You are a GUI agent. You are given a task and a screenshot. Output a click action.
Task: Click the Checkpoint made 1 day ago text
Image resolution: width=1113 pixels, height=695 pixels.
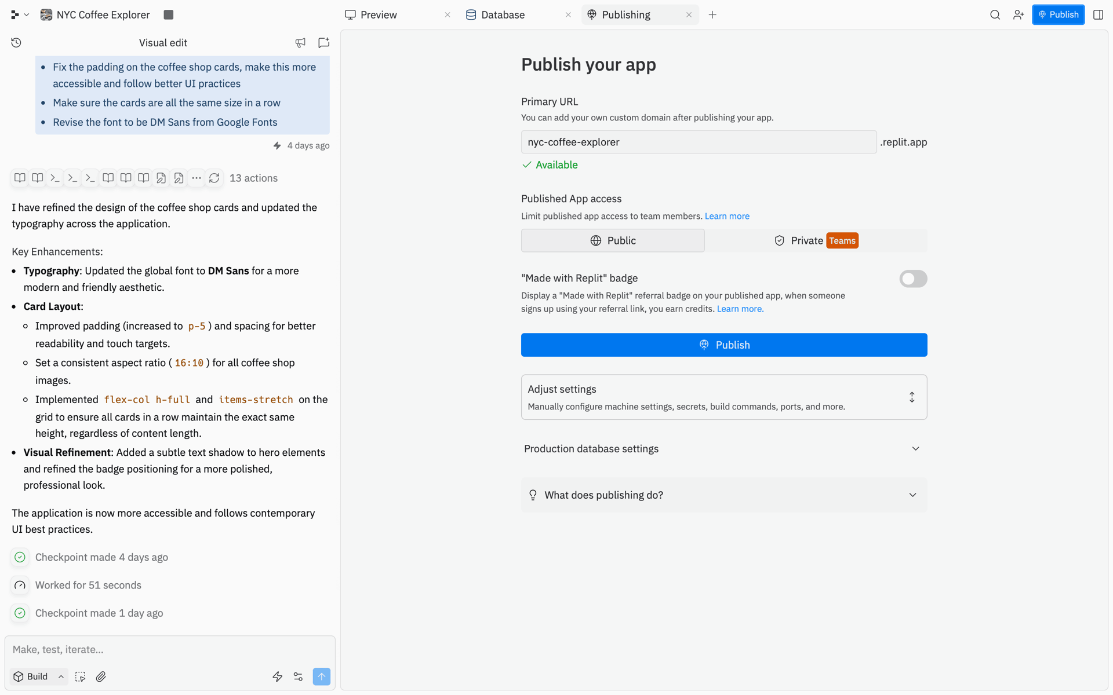click(x=99, y=613)
